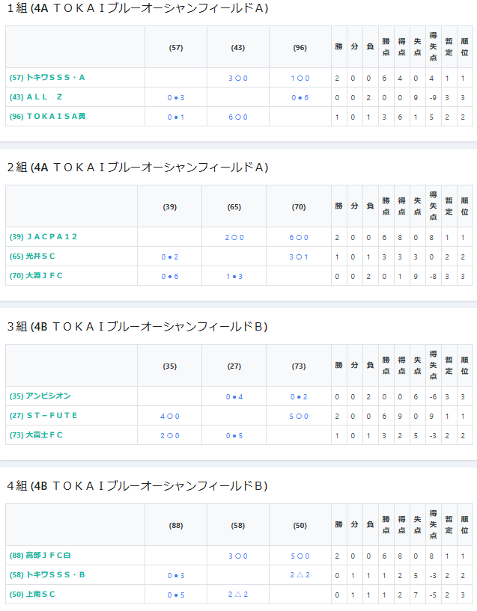Open TOKAISA黄 6-0 win over ALL Z
Viewport: 477px width, 611px height.
(x=238, y=117)
